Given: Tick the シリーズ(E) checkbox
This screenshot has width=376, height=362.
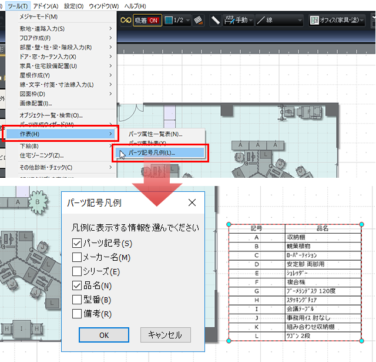Looking at the screenshot, I should [76, 271].
